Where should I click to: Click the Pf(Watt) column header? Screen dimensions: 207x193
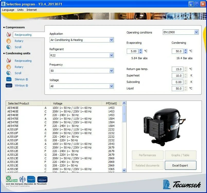pyautogui.click(x=111, y=103)
